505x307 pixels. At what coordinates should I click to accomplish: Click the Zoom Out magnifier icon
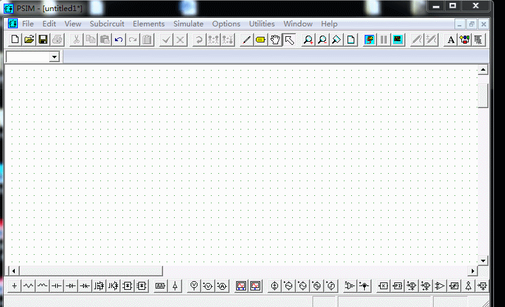pos(322,40)
